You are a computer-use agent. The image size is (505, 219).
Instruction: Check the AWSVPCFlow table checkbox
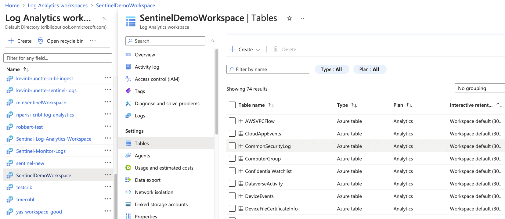[x=232, y=121]
